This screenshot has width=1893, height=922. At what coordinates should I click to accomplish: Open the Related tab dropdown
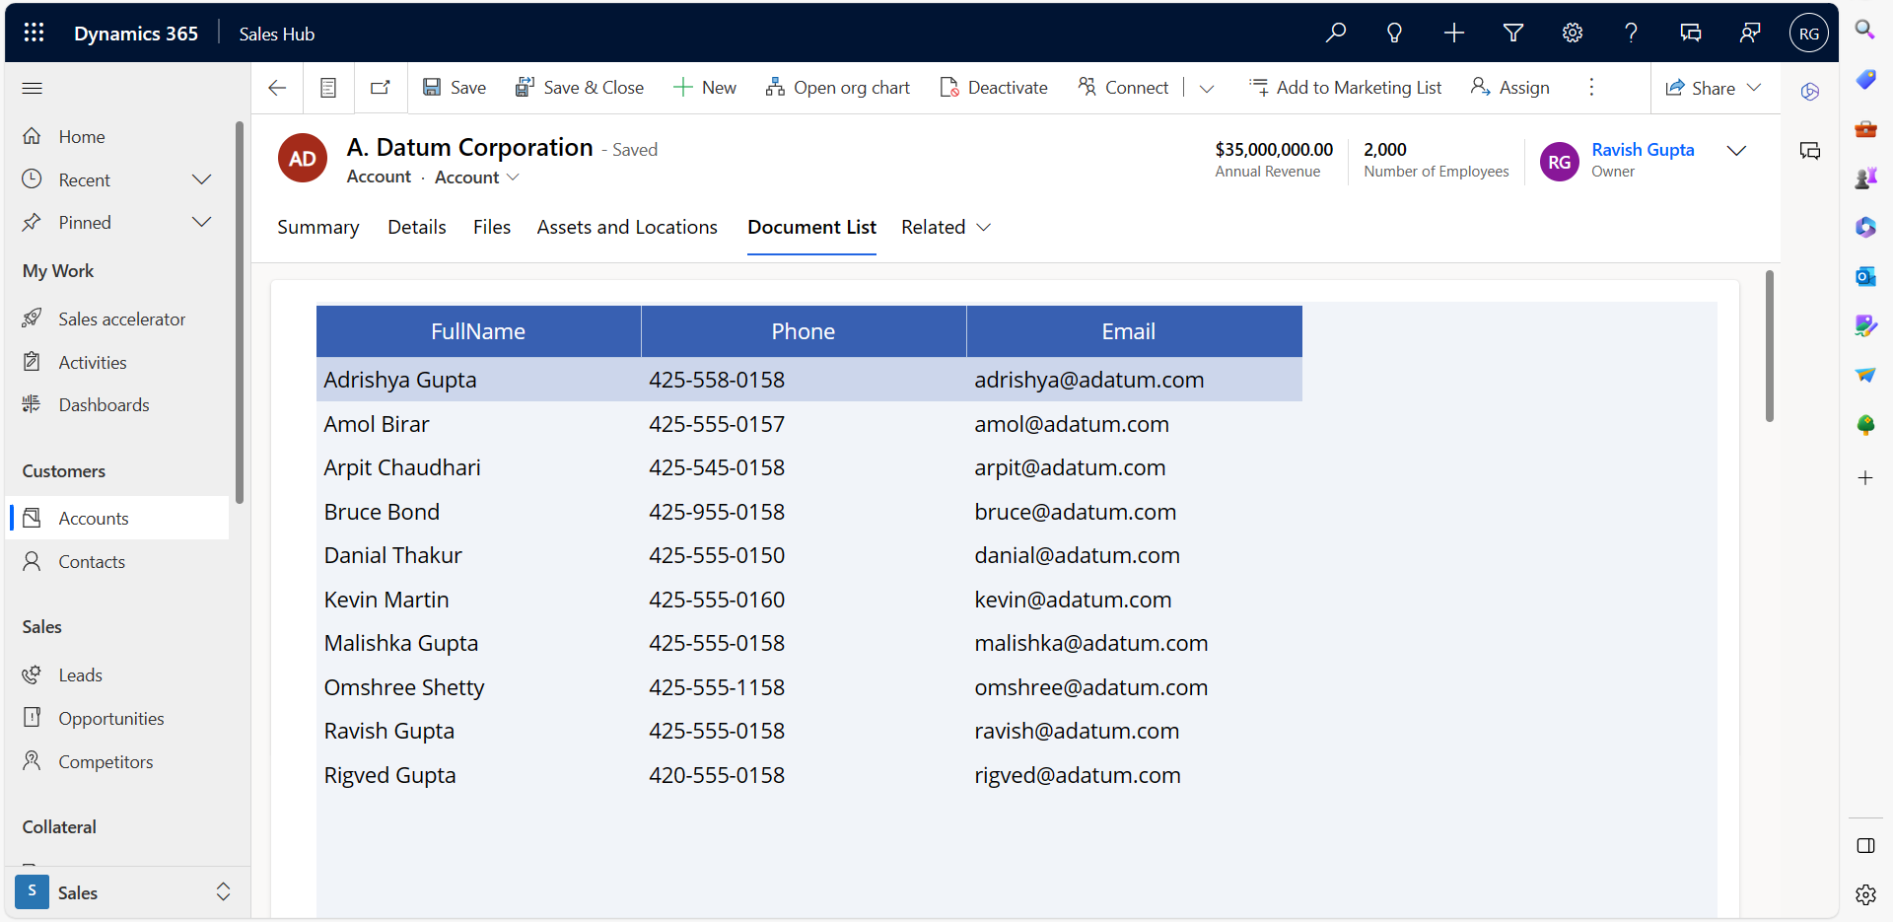pyautogui.click(x=946, y=227)
